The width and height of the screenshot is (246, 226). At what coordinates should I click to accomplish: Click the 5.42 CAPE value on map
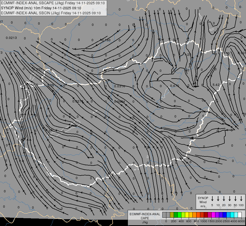216,85
